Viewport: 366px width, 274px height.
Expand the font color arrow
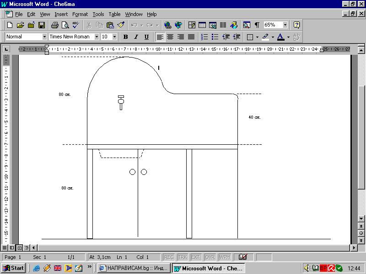pos(288,37)
